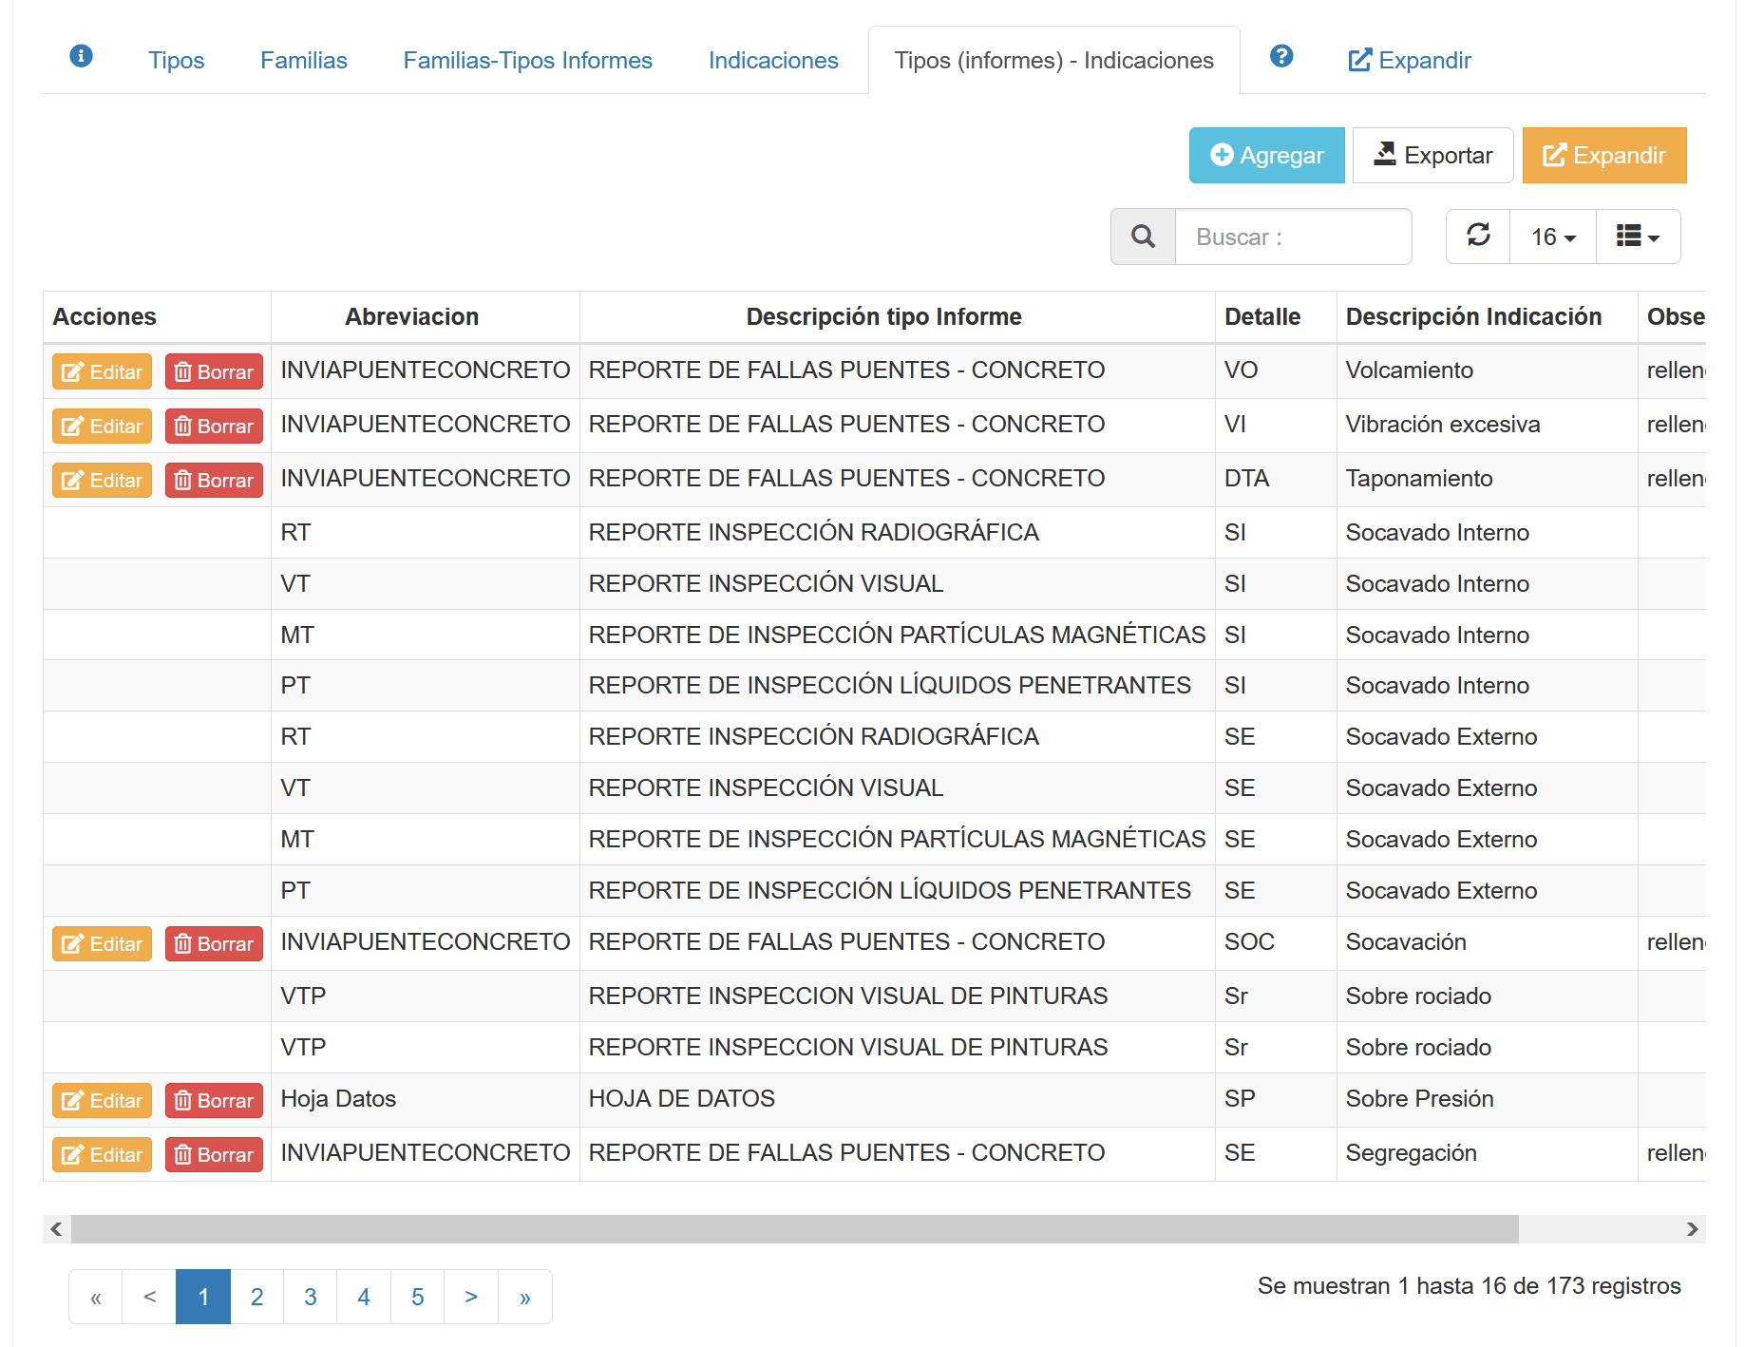Screen dimensions: 1745x1347
Task: Click the blue info circle icon tab
Action: point(82,57)
